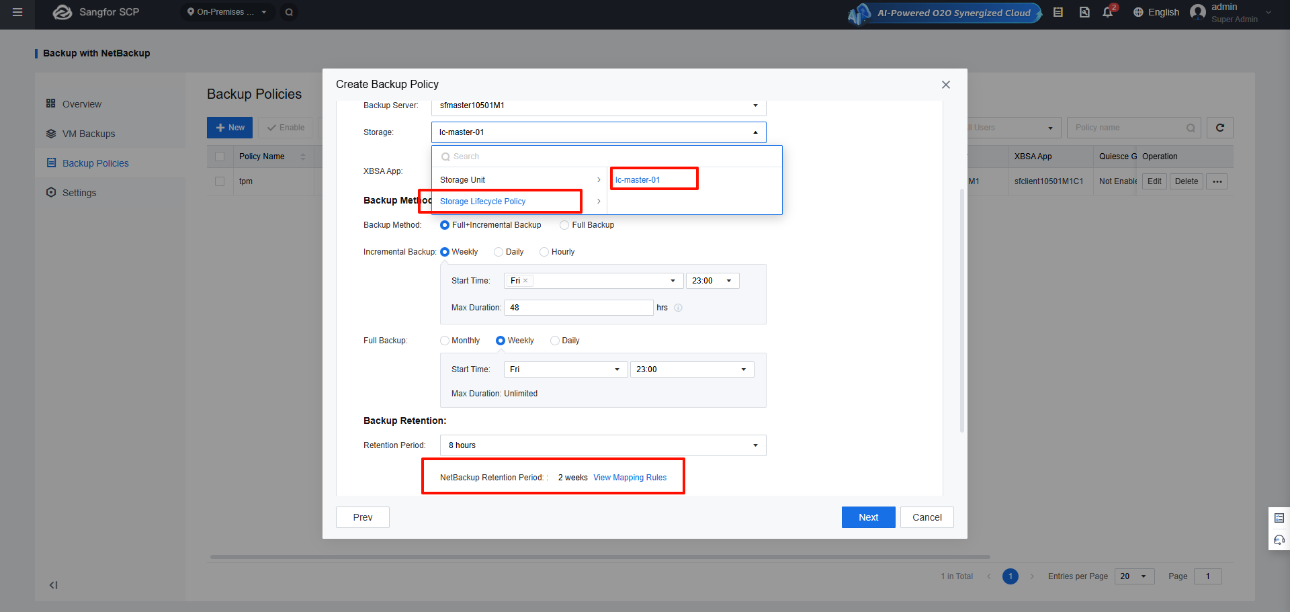Screen dimensions: 1290x612
Task: Click the admin user avatar
Action: pos(1198,12)
